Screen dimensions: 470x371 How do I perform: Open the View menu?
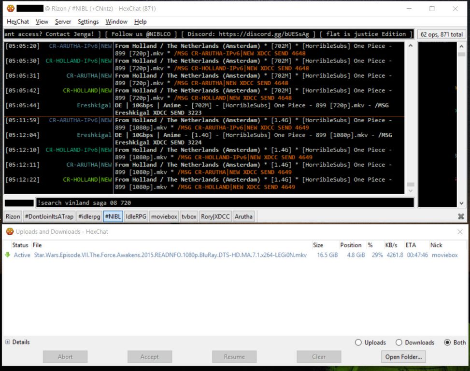point(42,22)
